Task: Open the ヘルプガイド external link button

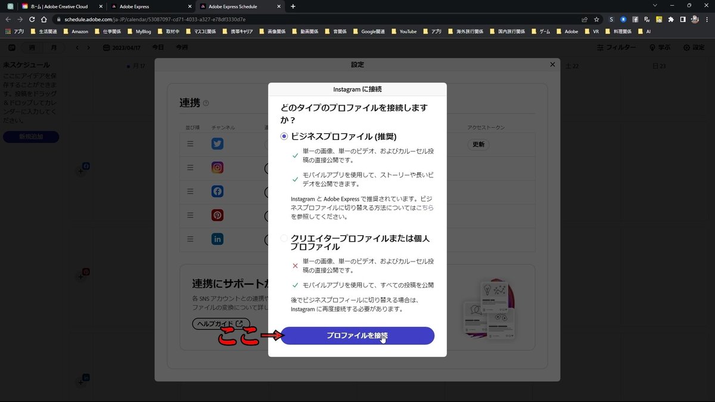Action: [220, 323]
